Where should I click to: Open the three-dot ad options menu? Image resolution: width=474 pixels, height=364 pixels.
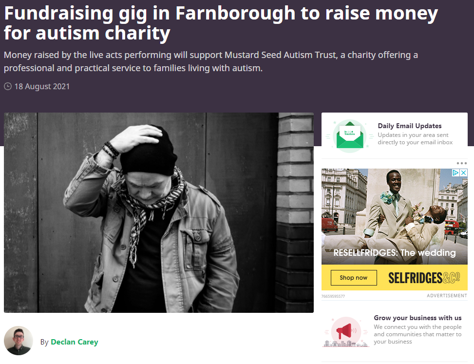click(x=462, y=163)
